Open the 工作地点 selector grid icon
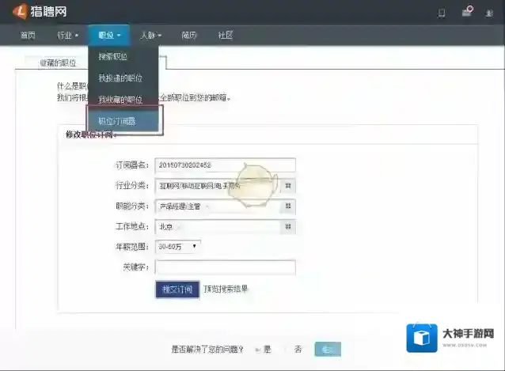Image resolution: width=505 pixels, height=371 pixels. (x=288, y=226)
